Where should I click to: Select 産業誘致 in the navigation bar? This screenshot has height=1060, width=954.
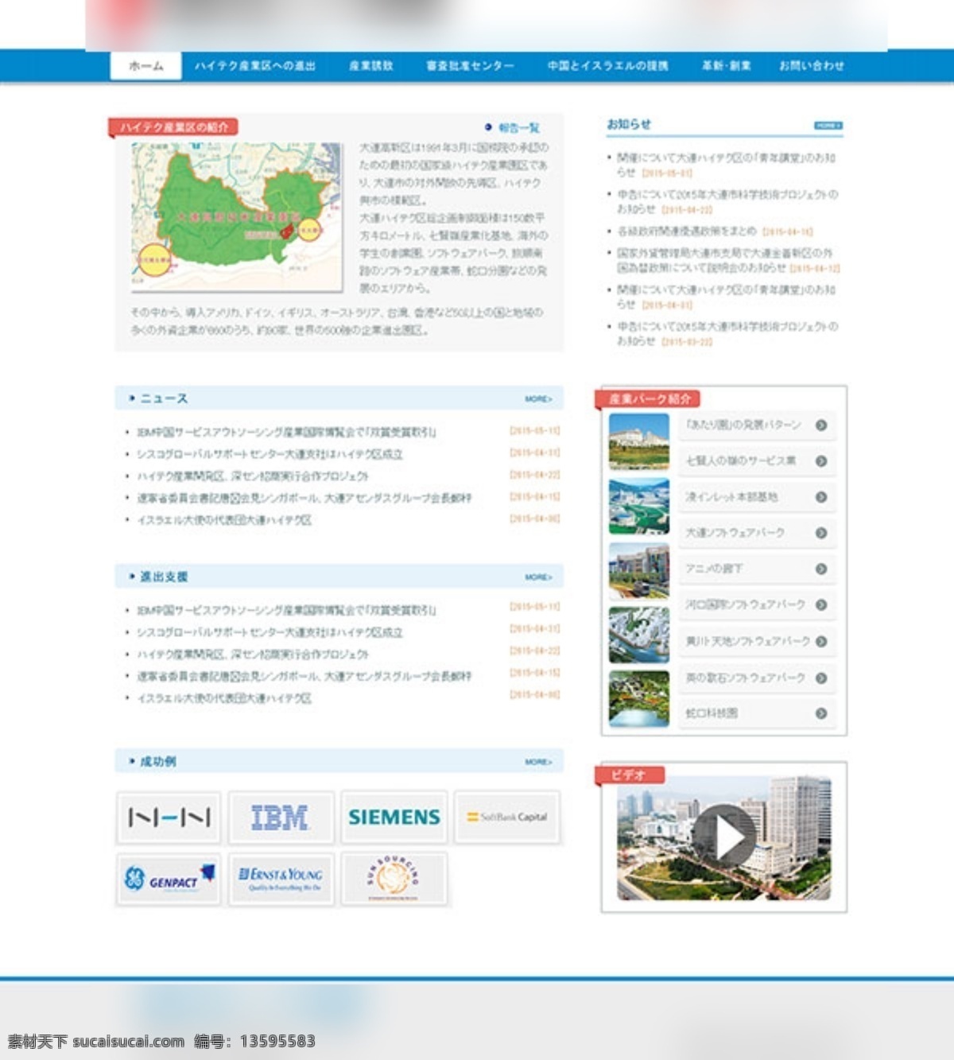[x=370, y=66]
